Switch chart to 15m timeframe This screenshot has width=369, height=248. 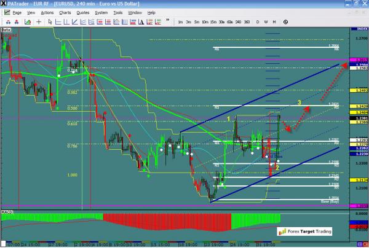(213, 22)
